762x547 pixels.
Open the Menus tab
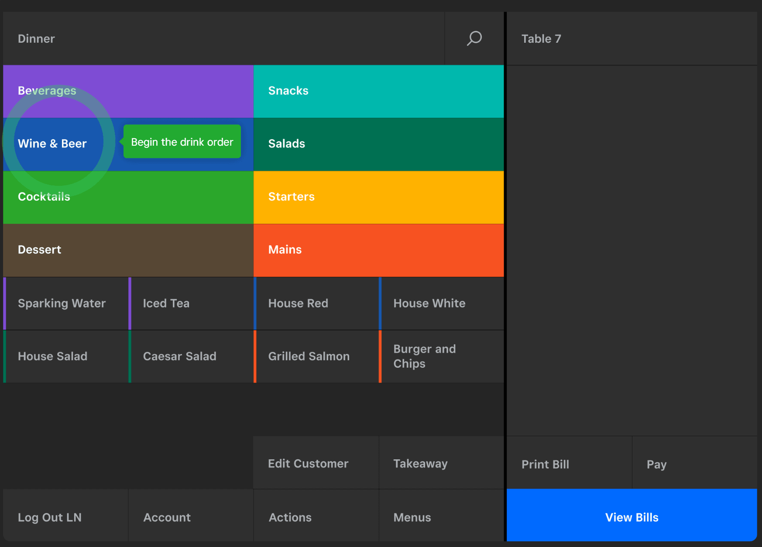coord(441,517)
